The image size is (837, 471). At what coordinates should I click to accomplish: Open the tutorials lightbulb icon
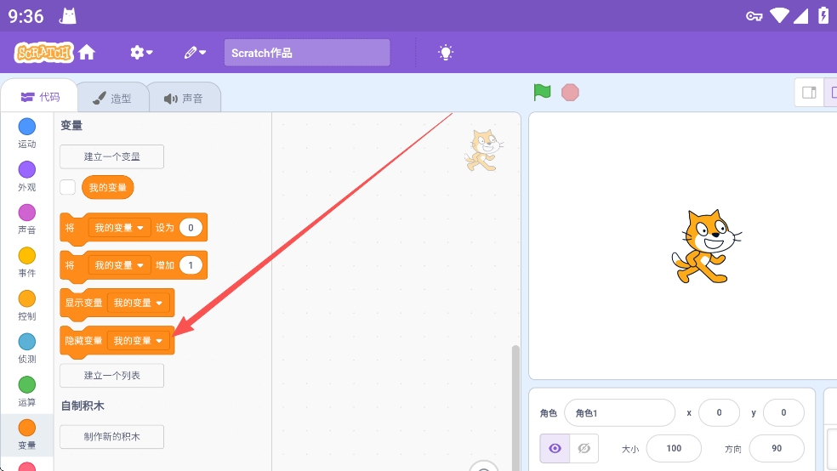click(x=446, y=53)
